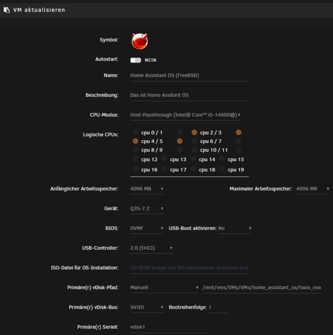This screenshot has height=335, width=333.
Task: Open the vDisk-Pfad Manuell dropdown
Action: 164,288
